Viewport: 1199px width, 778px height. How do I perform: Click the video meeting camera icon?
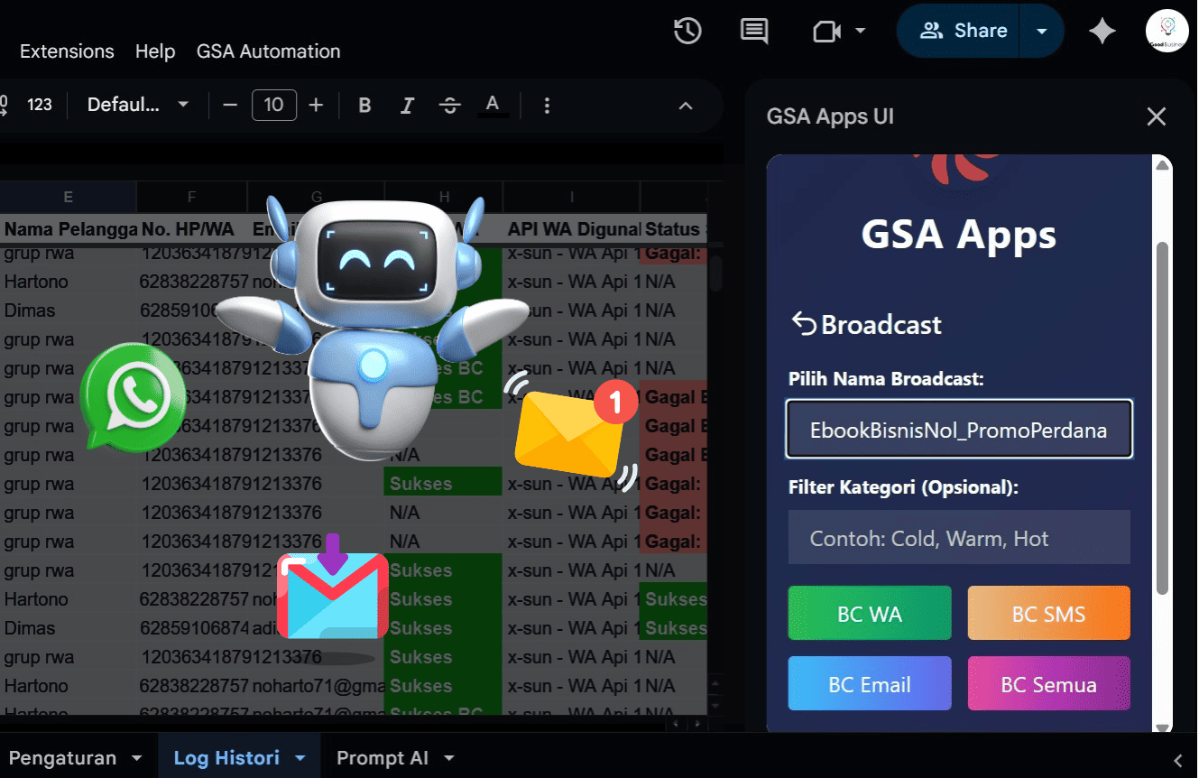826,32
